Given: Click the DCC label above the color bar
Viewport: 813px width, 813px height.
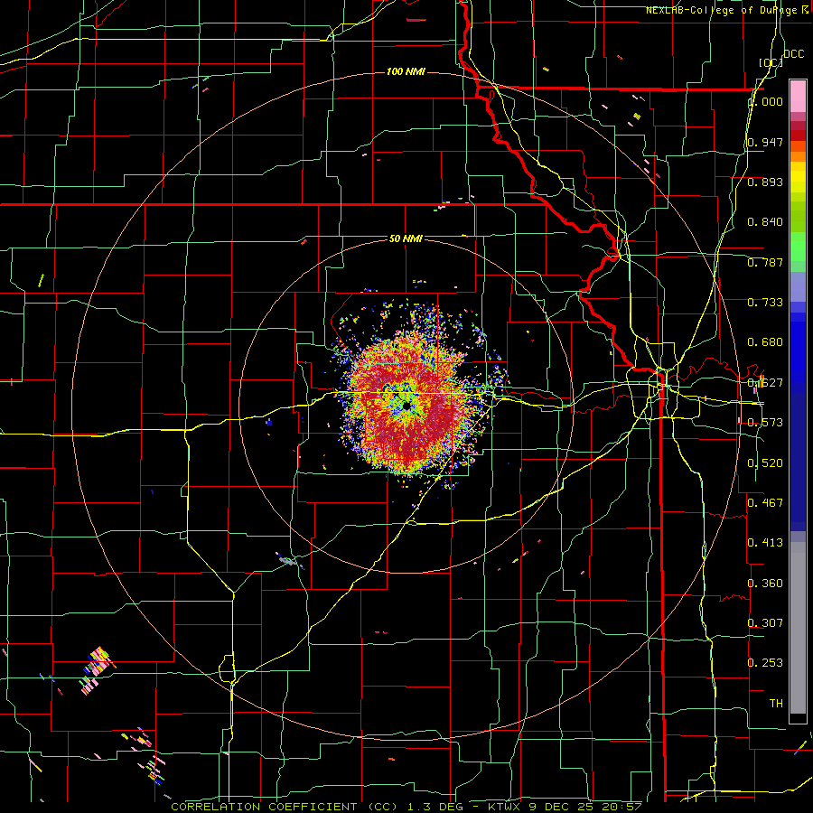Looking at the screenshot, I should [793, 54].
